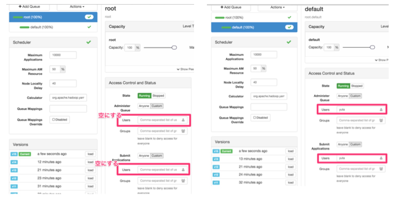Image resolution: width=401 pixels, height=207 pixels.
Task: Click the load button for version v14
Action: (x=90, y=162)
